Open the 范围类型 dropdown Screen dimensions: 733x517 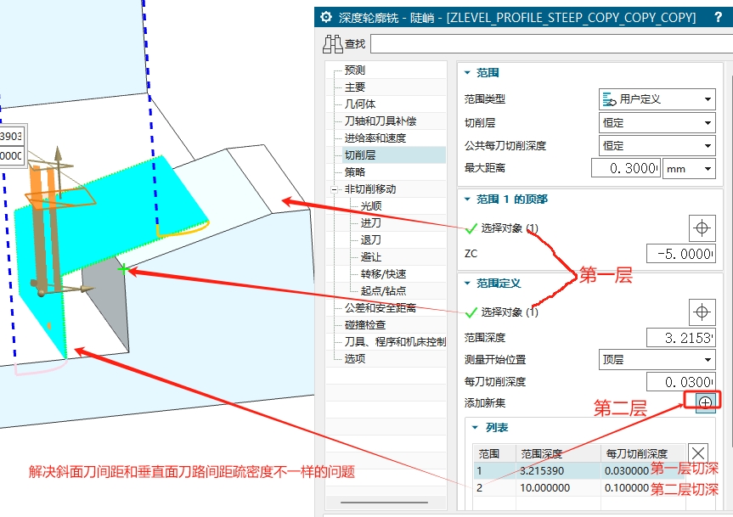coord(657,99)
